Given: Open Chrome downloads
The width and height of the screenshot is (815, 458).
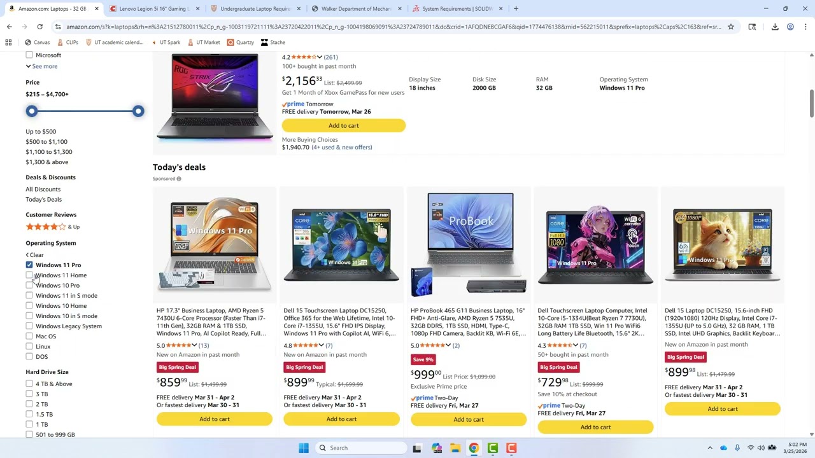Looking at the screenshot, I should click(x=775, y=27).
